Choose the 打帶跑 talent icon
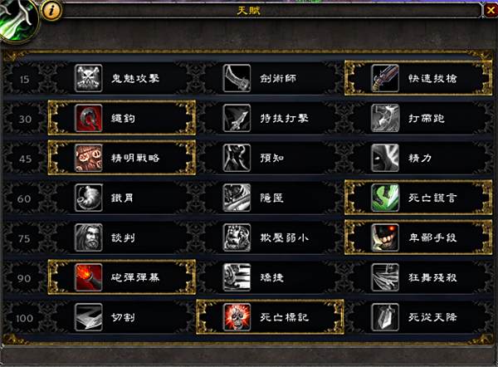 (385, 118)
